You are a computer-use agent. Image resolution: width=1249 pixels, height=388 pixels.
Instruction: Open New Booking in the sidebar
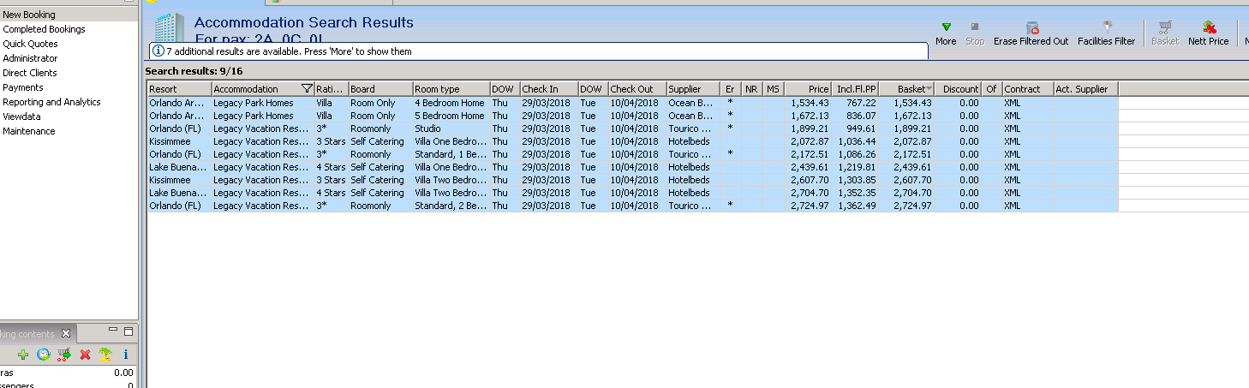(29, 15)
